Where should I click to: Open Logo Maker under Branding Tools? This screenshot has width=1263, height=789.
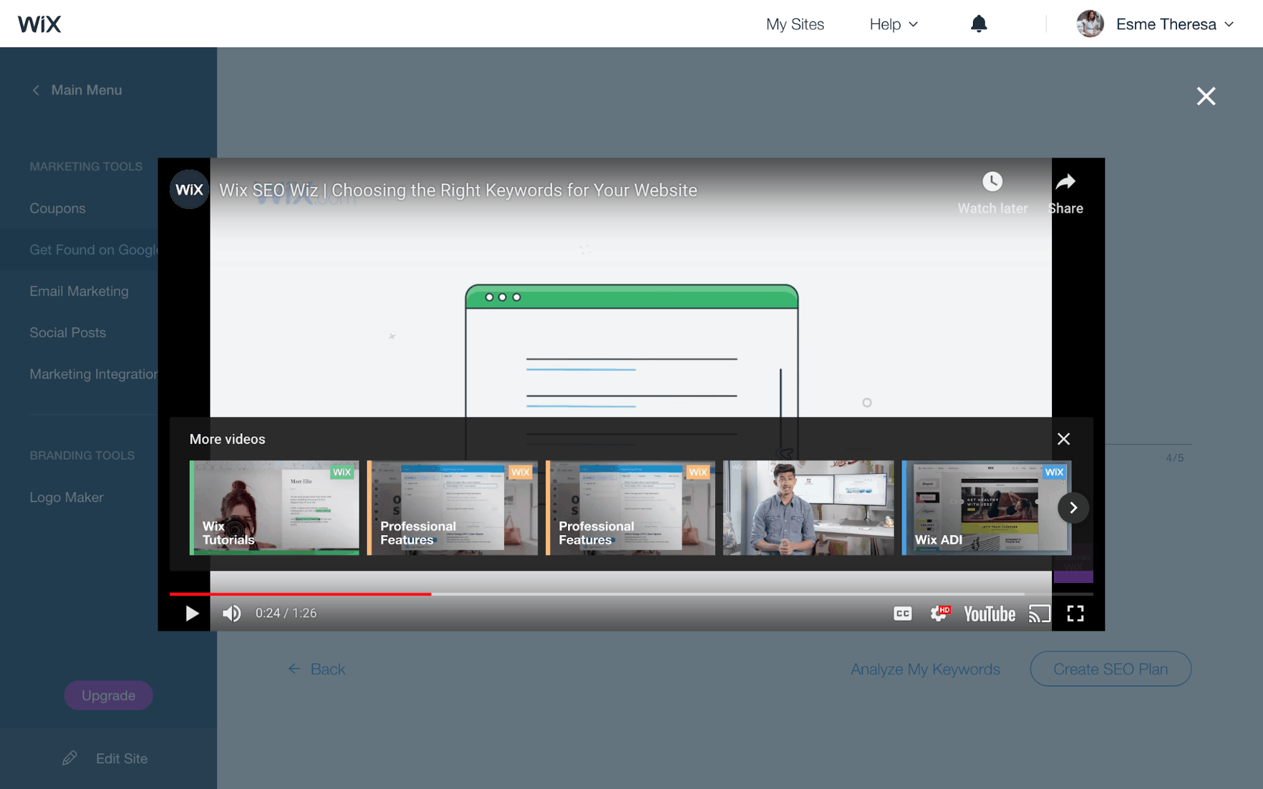66,497
